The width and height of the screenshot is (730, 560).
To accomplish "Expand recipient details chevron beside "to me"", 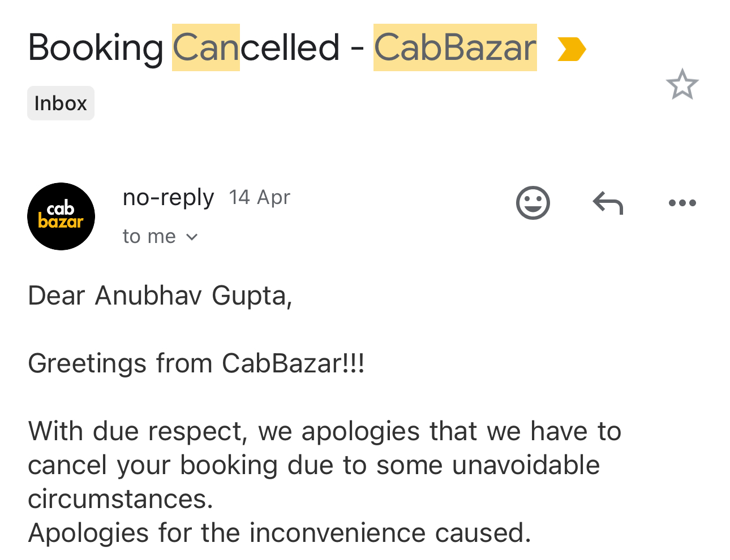I will click(192, 237).
